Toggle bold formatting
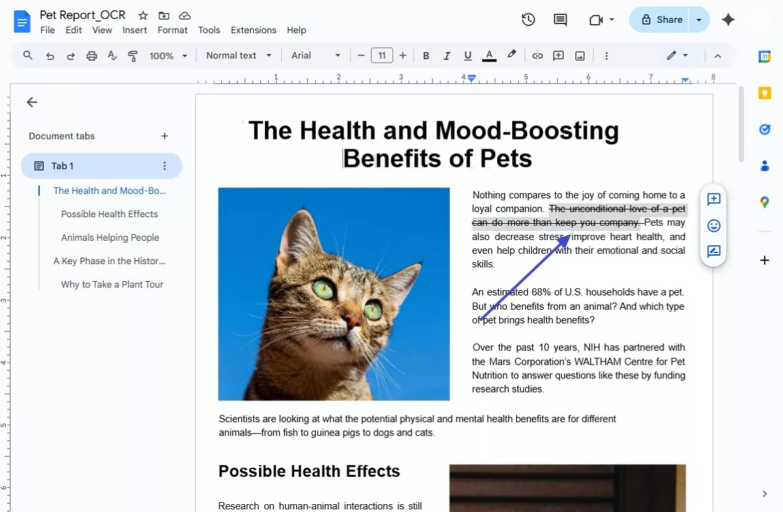783x512 pixels. 426,55
